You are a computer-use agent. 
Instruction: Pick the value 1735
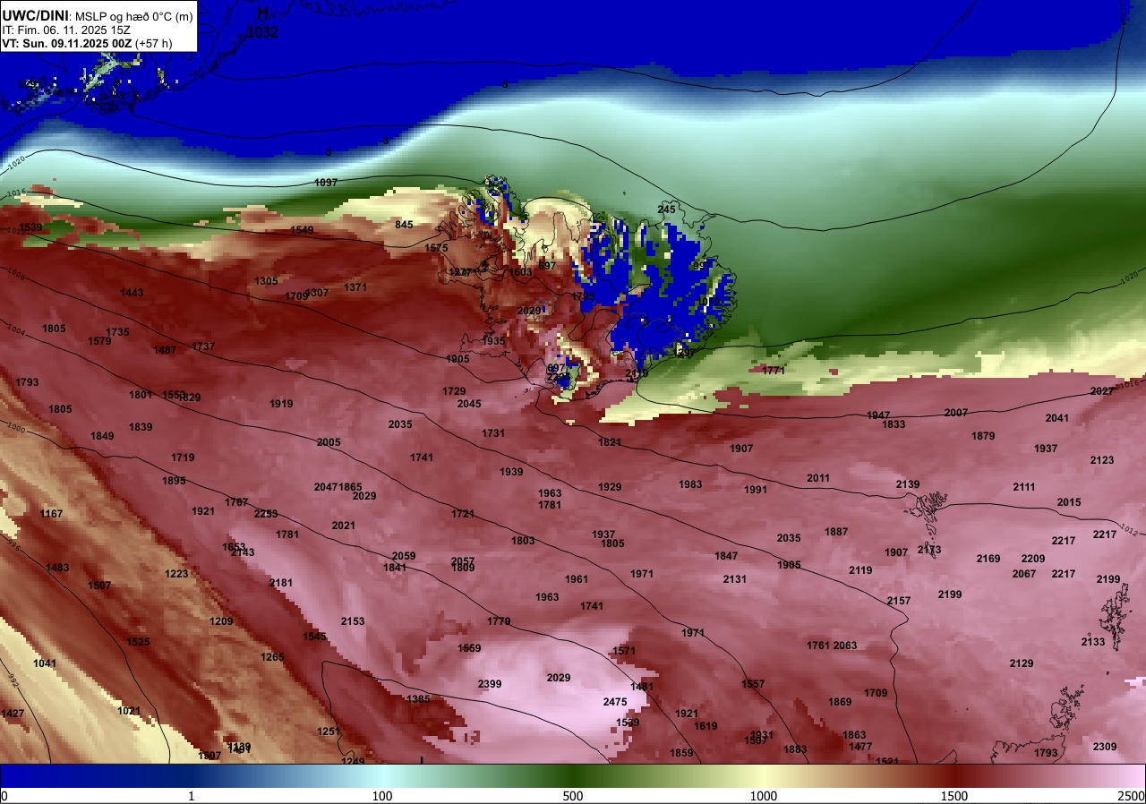coord(117,332)
